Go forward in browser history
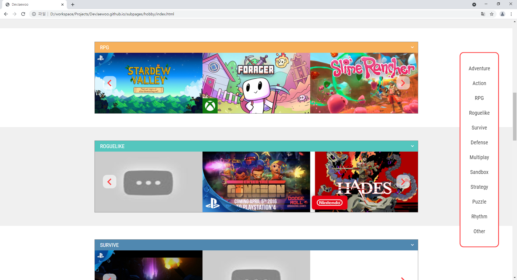This screenshot has height=280, width=517. (15, 14)
